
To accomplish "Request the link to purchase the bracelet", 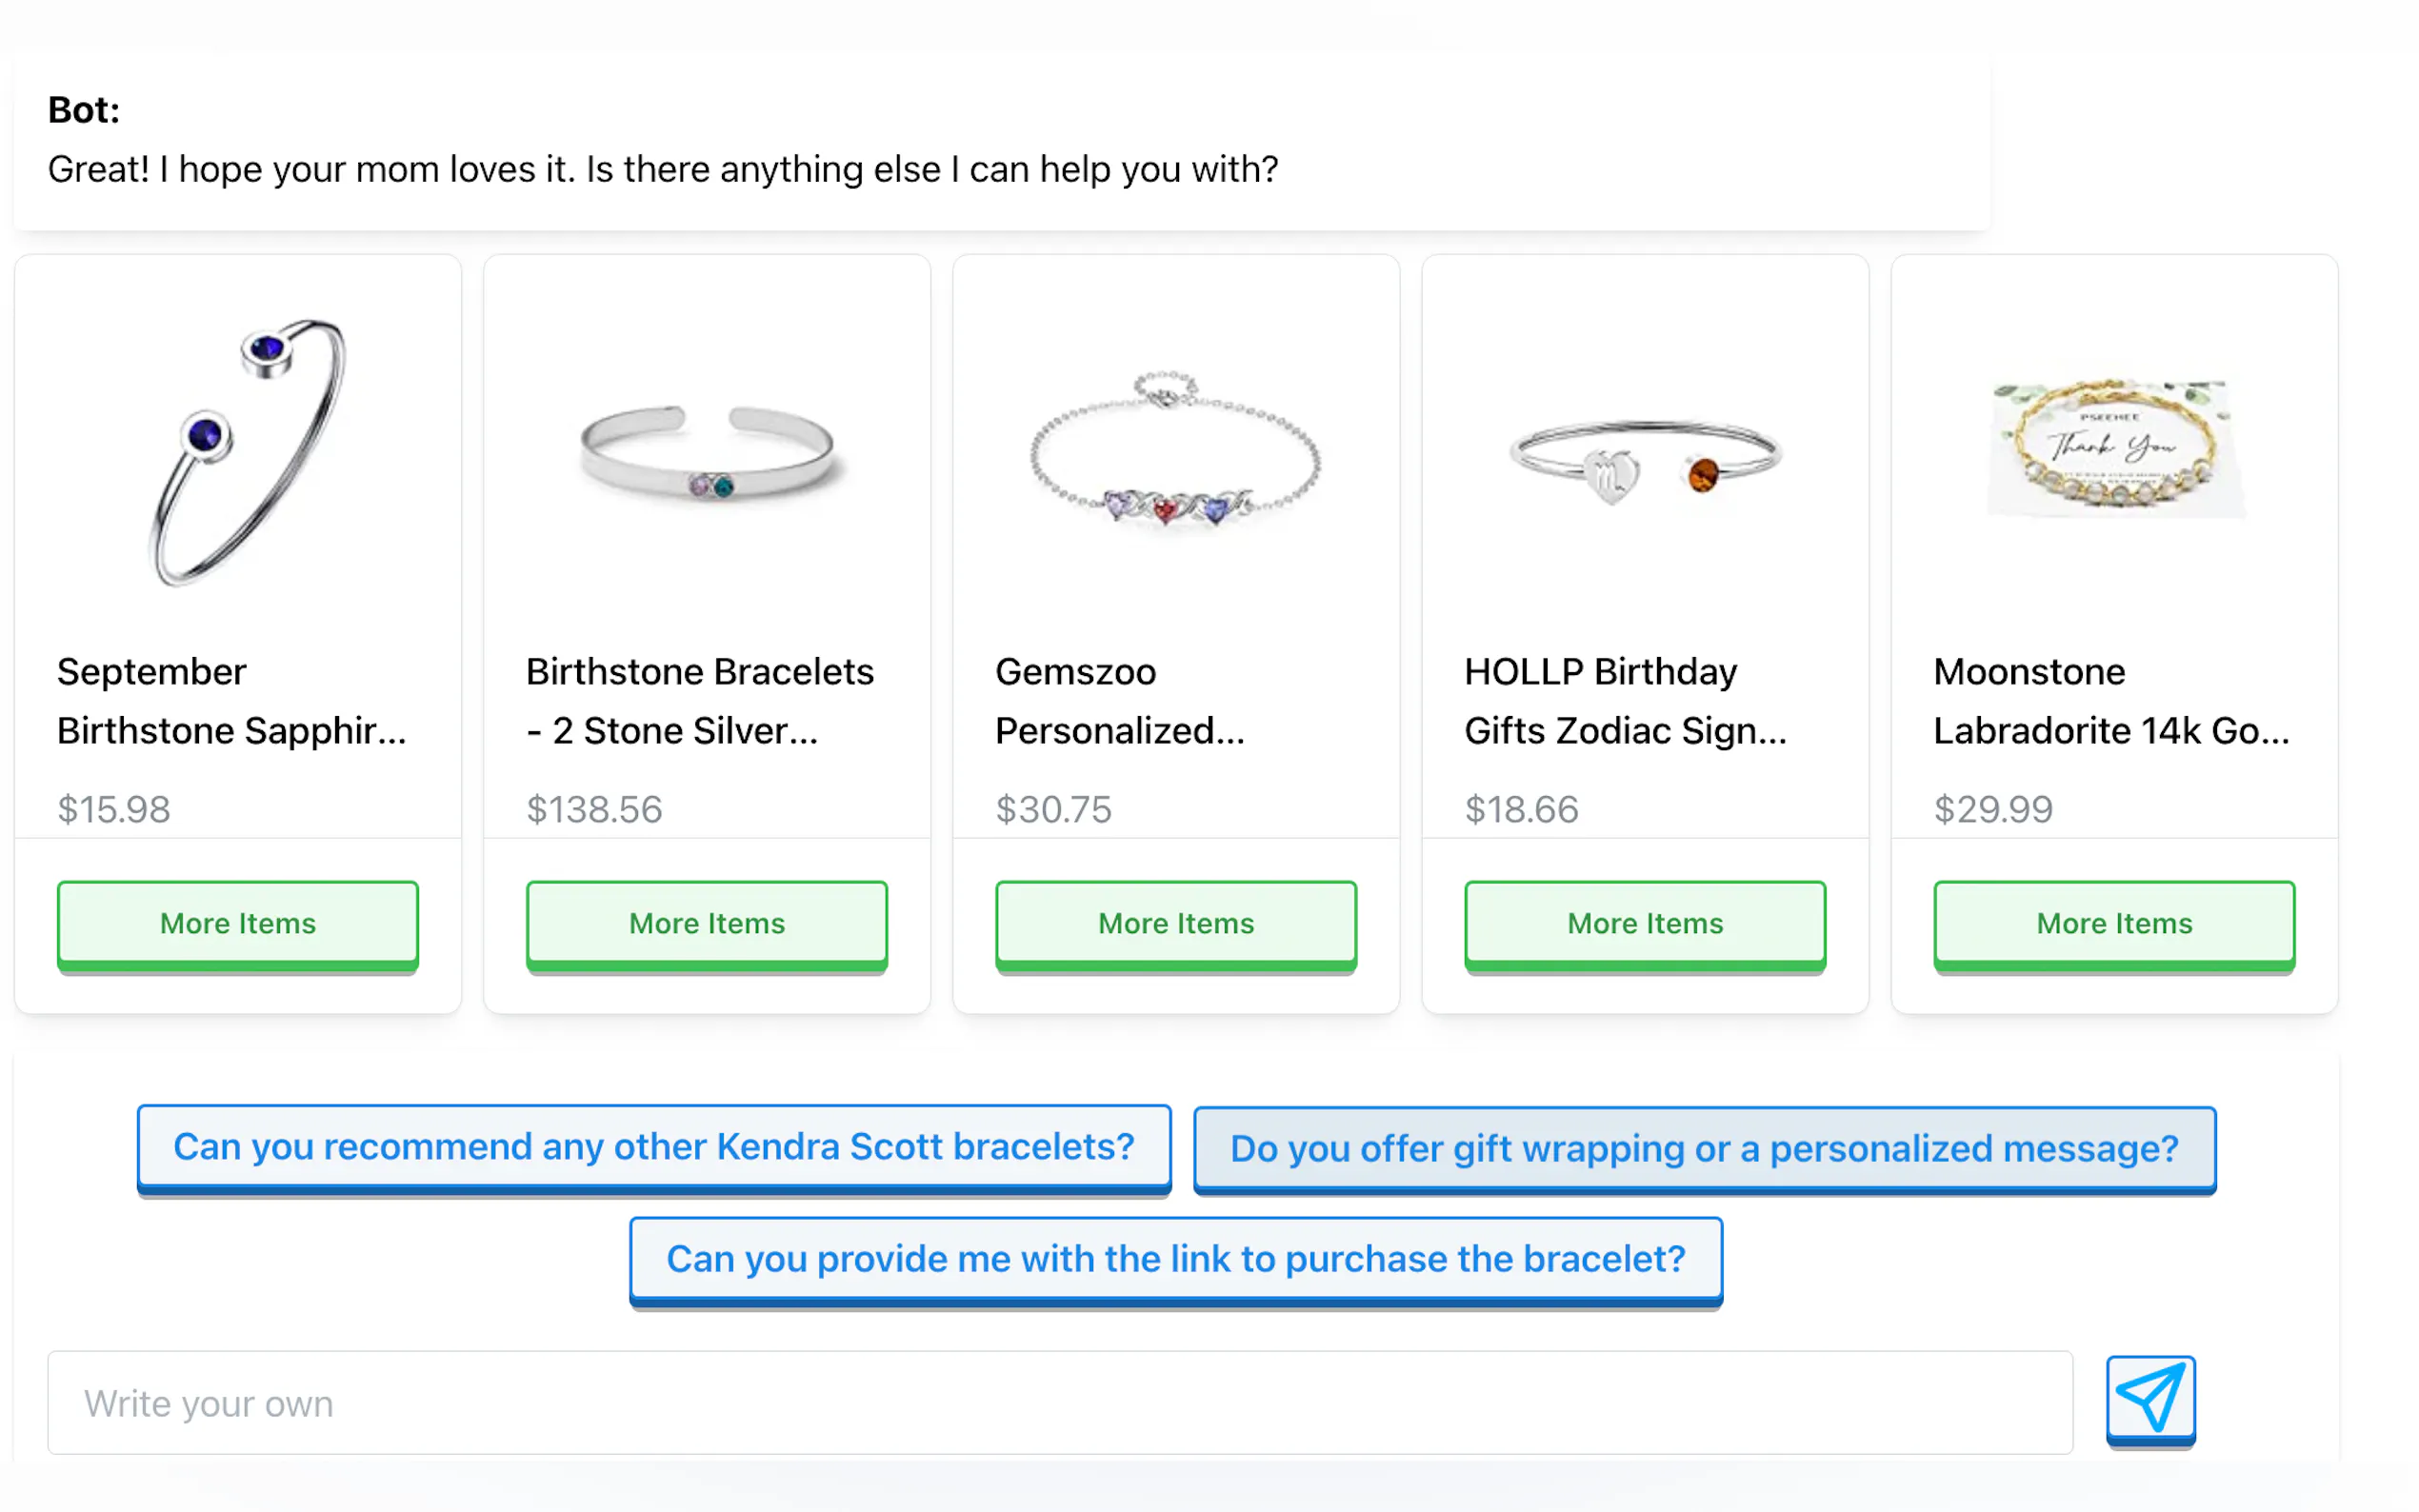I will [x=1176, y=1259].
